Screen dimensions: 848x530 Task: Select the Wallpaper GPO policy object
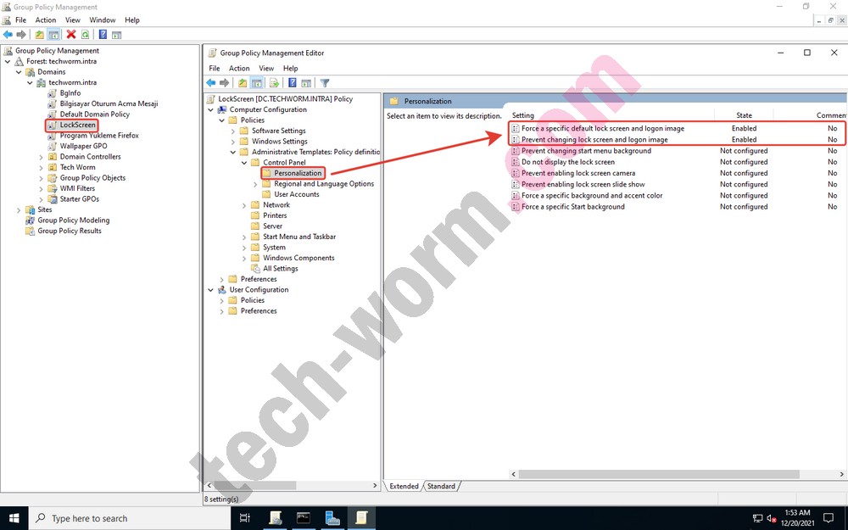[x=83, y=146]
